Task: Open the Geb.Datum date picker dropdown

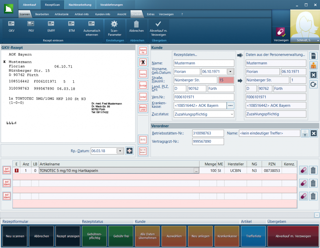Action: coord(230,72)
